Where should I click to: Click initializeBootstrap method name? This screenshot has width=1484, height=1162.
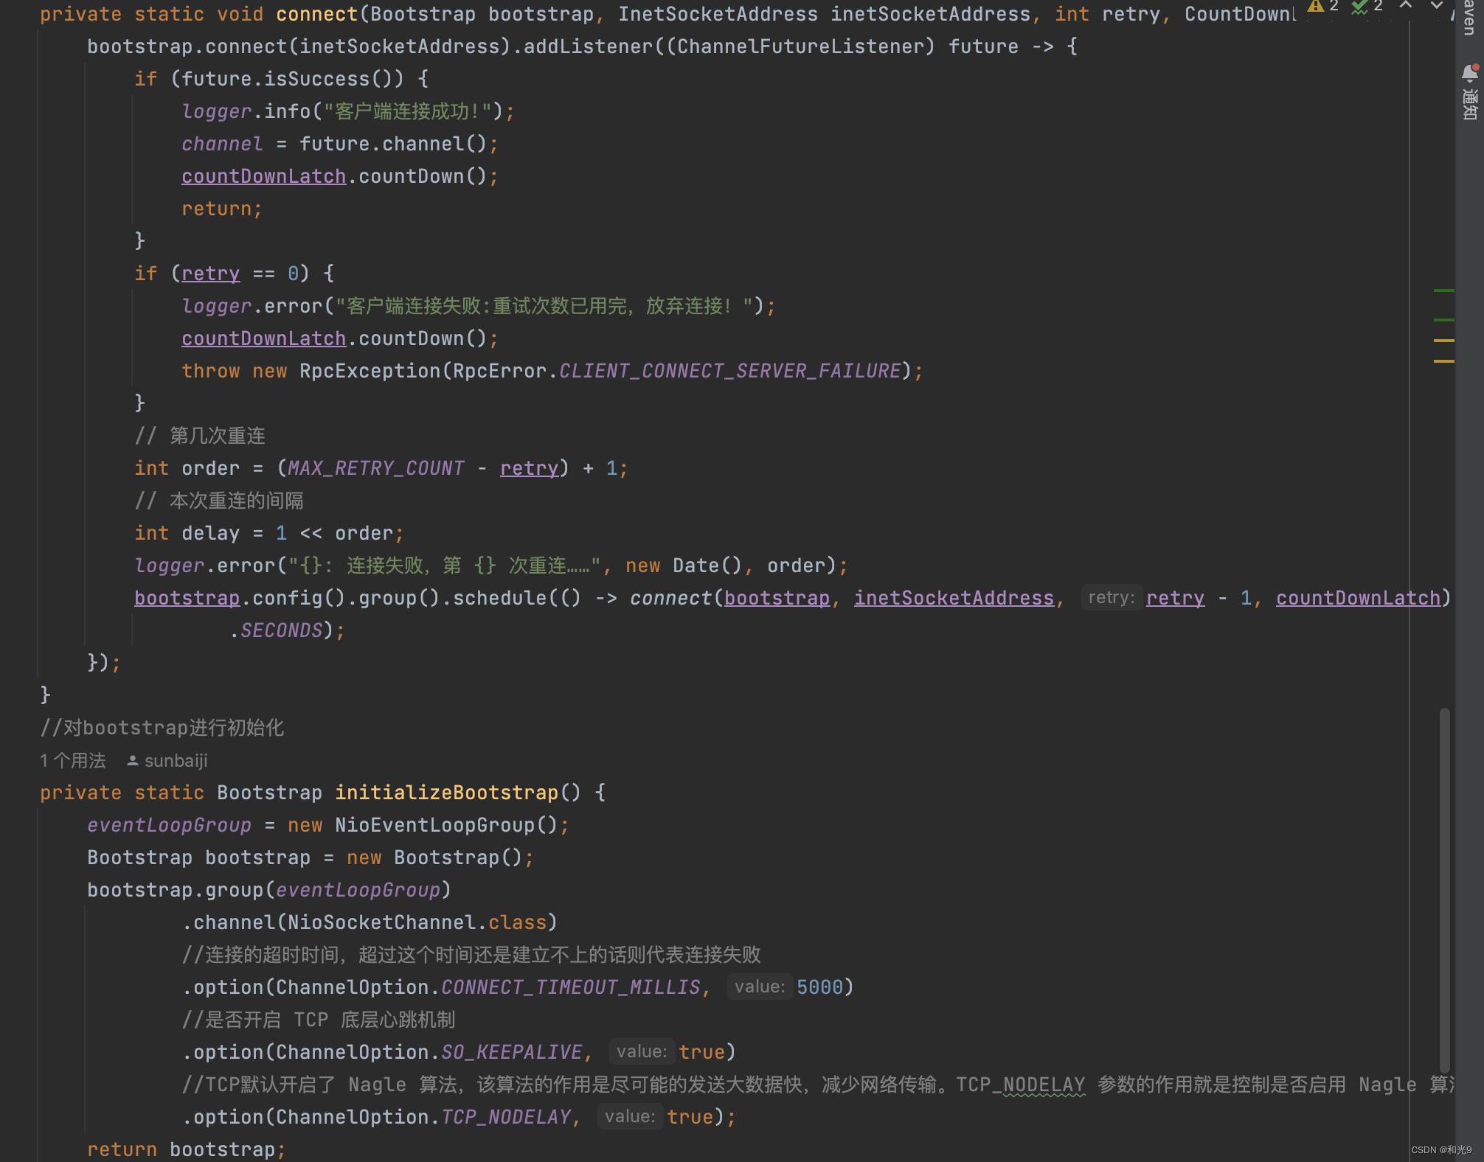[446, 793]
